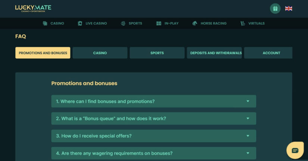Select the Promotions and Bonuses tab

pos(43,53)
